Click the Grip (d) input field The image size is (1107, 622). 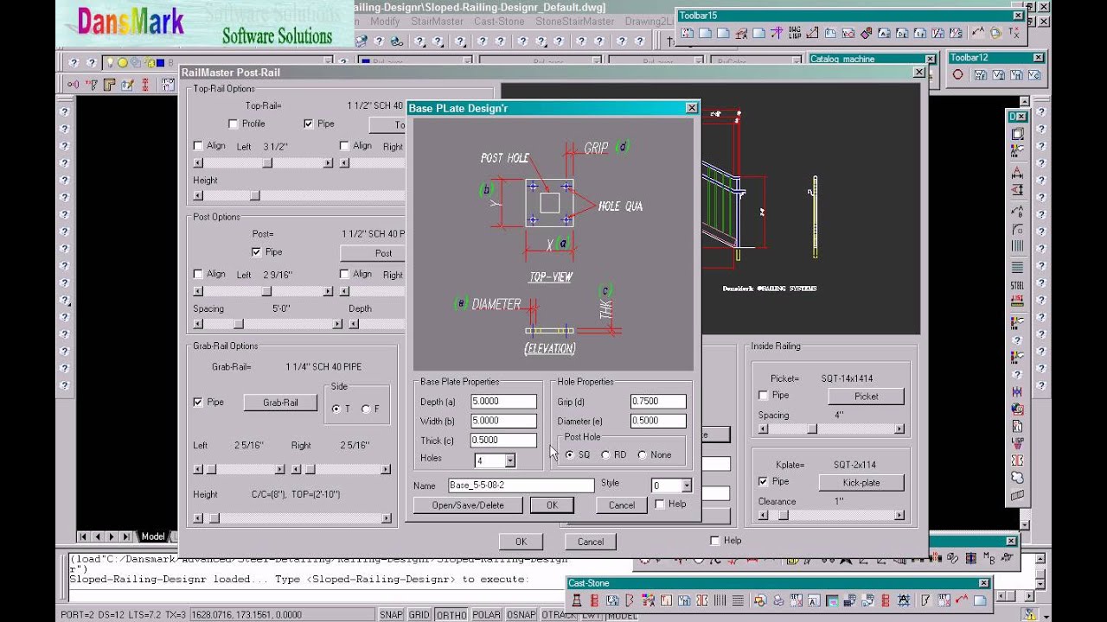pyautogui.click(x=658, y=402)
